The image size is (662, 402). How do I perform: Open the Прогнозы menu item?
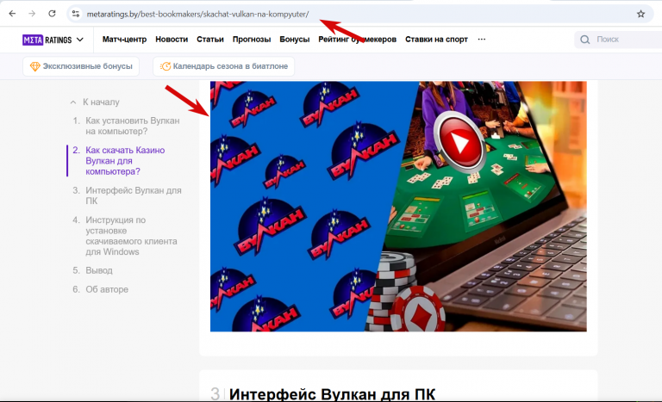[252, 40]
